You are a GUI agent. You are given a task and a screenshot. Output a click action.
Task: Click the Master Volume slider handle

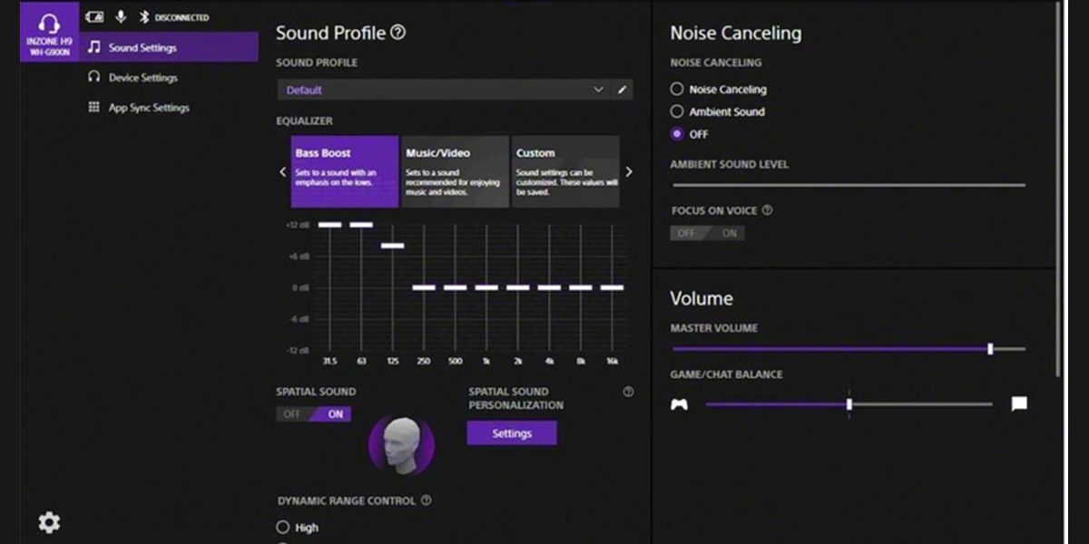click(990, 349)
